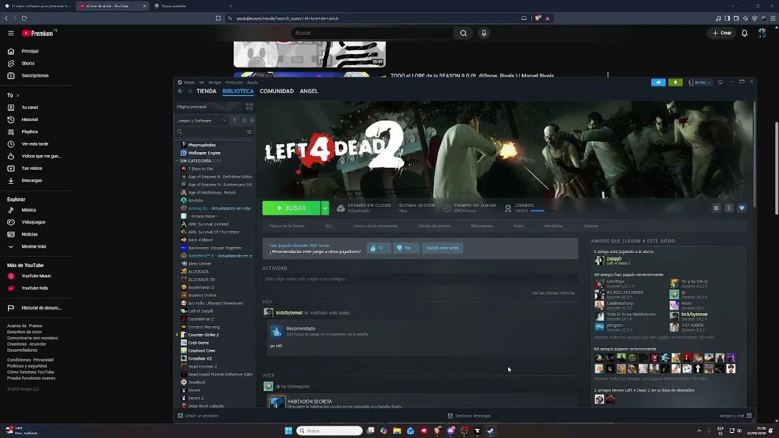The height and width of the screenshot is (438, 779).
Task: Open the Ver menu in Steam
Action: point(201,82)
